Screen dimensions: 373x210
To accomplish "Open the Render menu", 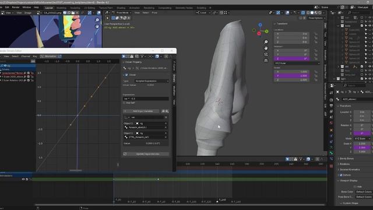I will pos(16,8).
